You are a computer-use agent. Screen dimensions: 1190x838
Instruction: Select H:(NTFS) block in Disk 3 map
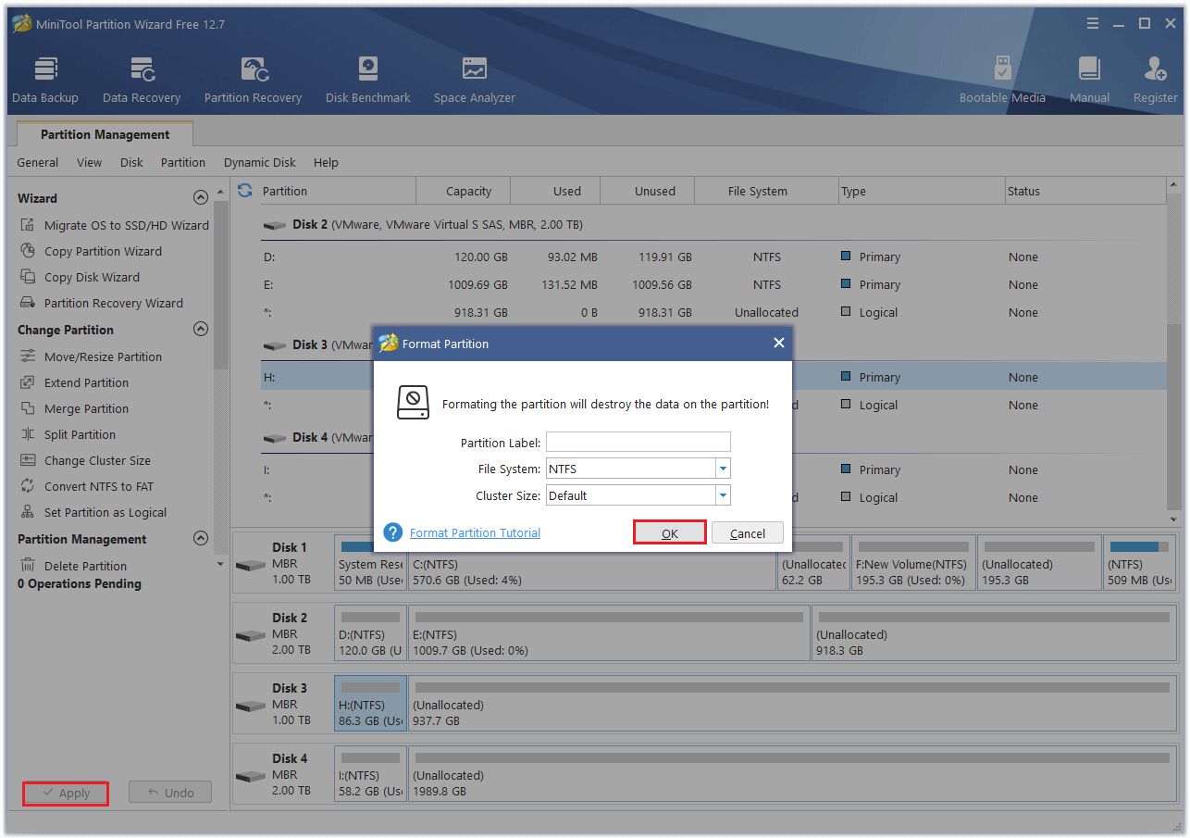tap(371, 703)
